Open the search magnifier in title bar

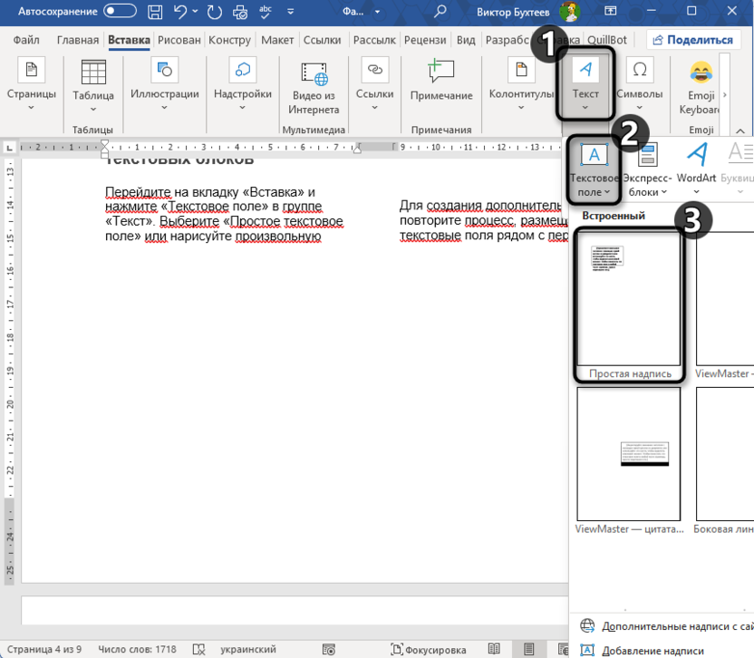click(440, 13)
